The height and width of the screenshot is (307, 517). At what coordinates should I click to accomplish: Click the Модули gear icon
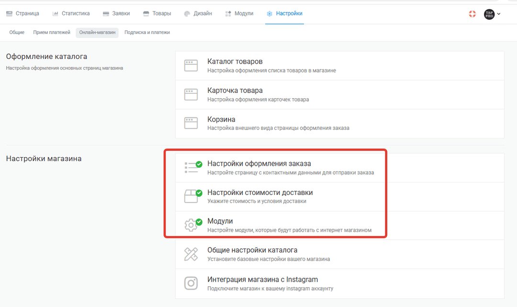(191, 225)
